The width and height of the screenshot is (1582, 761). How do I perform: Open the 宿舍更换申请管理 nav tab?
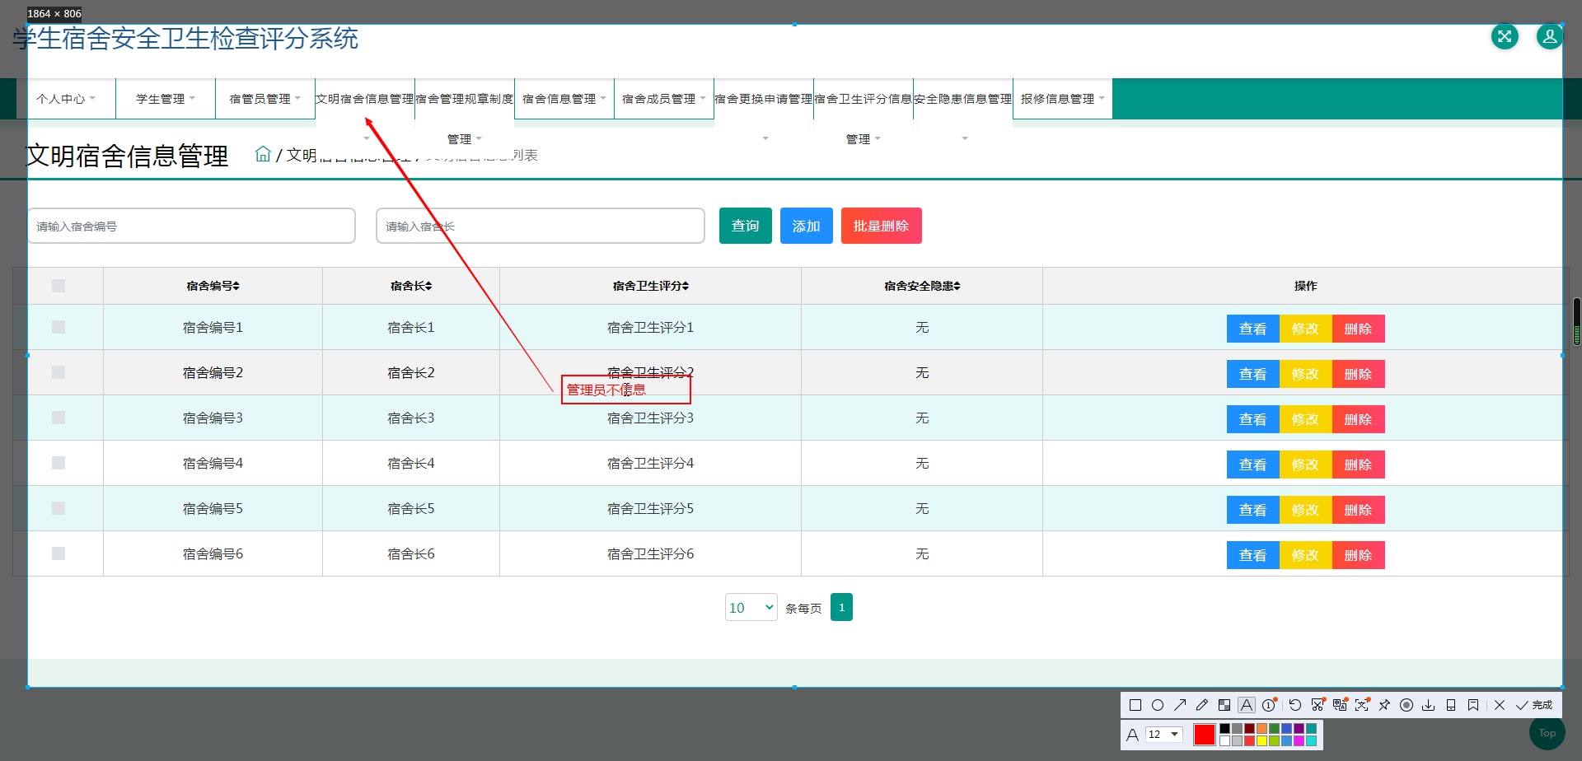click(x=764, y=99)
